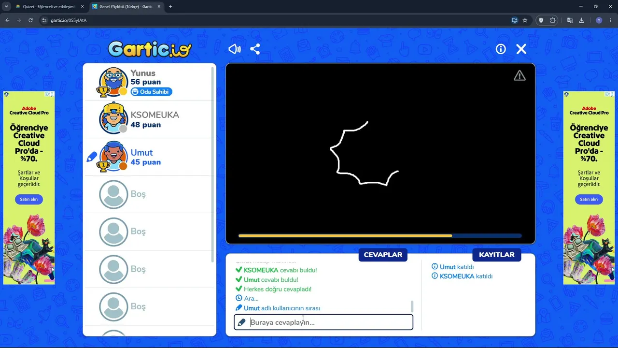Report the drawing with the warning triangle

pos(520,75)
